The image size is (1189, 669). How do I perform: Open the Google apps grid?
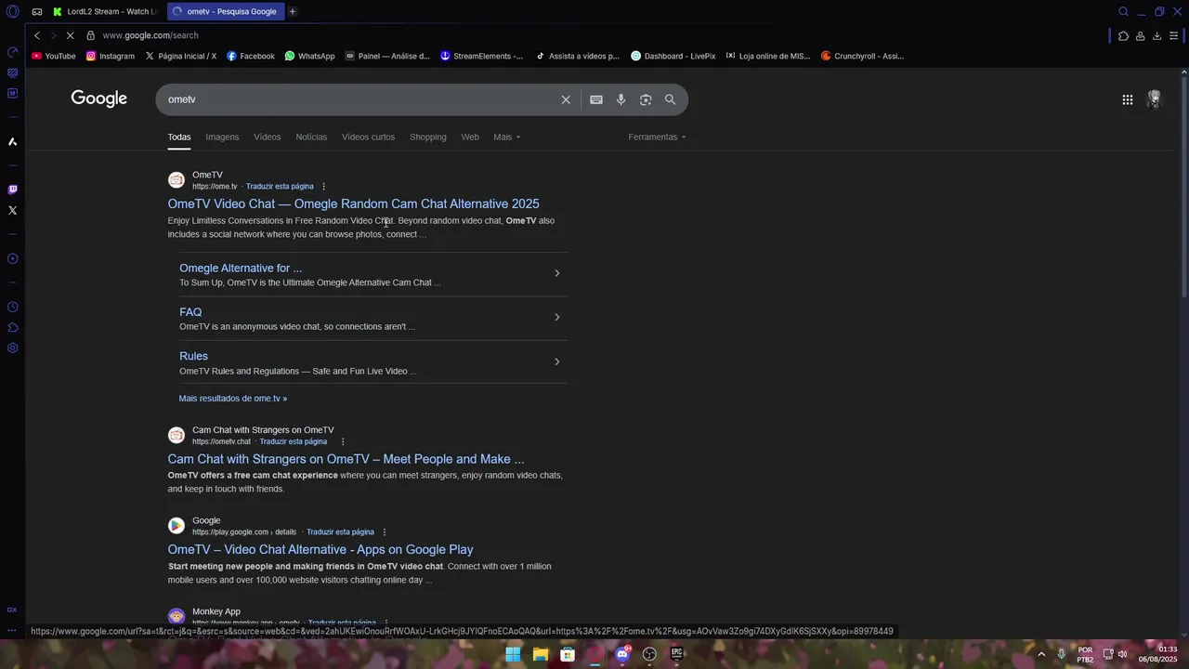(x=1127, y=99)
